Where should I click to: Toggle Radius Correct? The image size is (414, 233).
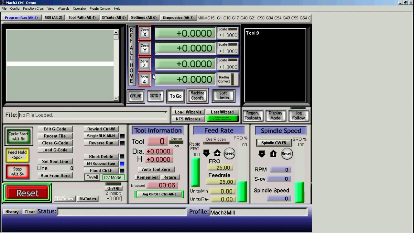(228, 79)
